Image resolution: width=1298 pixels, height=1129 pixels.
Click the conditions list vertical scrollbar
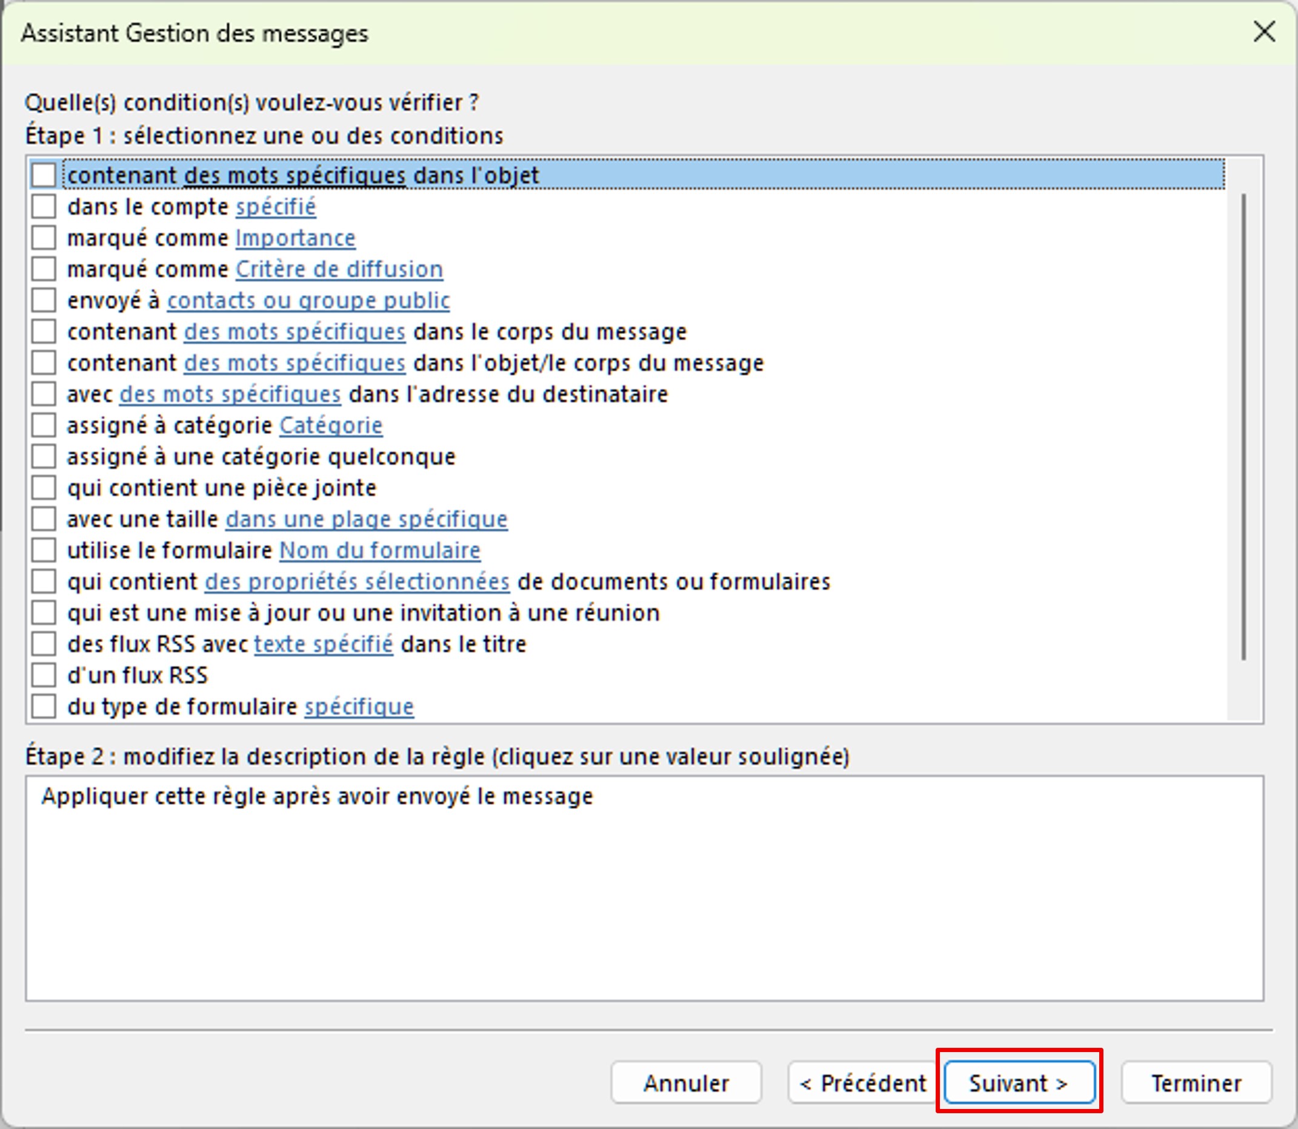pos(1243,427)
